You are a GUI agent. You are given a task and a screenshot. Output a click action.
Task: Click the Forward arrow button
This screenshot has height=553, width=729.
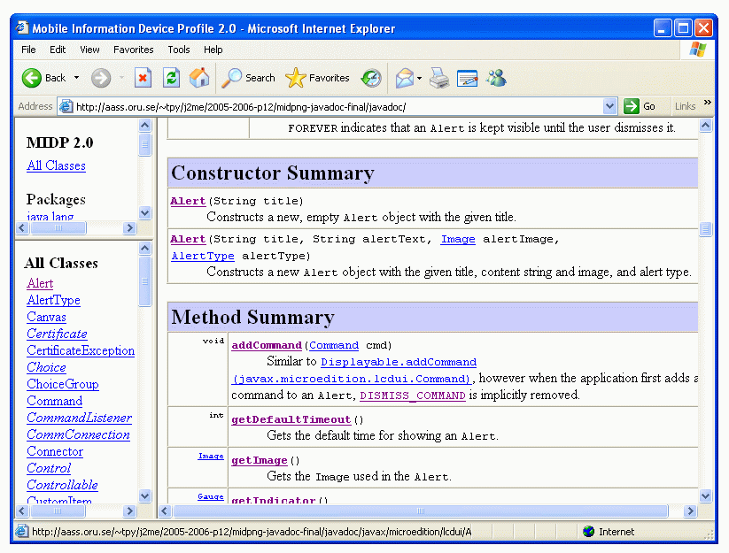click(101, 78)
